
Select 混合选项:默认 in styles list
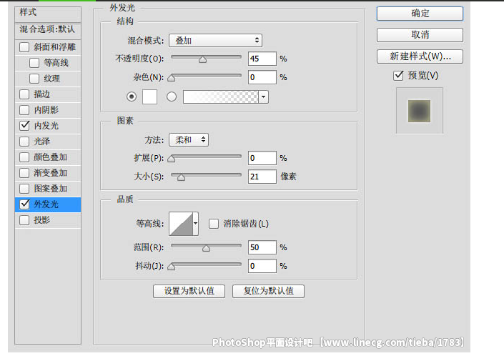point(47,29)
